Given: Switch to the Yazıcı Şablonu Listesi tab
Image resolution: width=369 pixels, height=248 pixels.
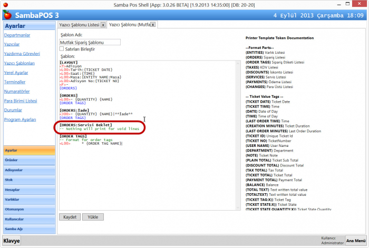Looking at the screenshot, I should 78,25.
